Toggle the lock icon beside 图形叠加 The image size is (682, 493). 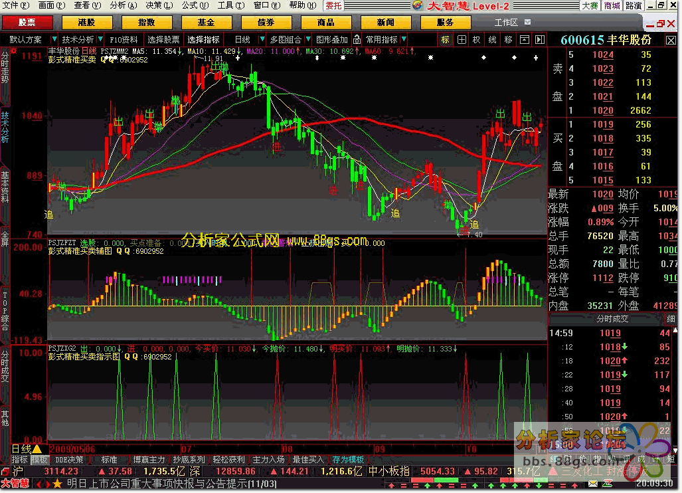(x=357, y=40)
